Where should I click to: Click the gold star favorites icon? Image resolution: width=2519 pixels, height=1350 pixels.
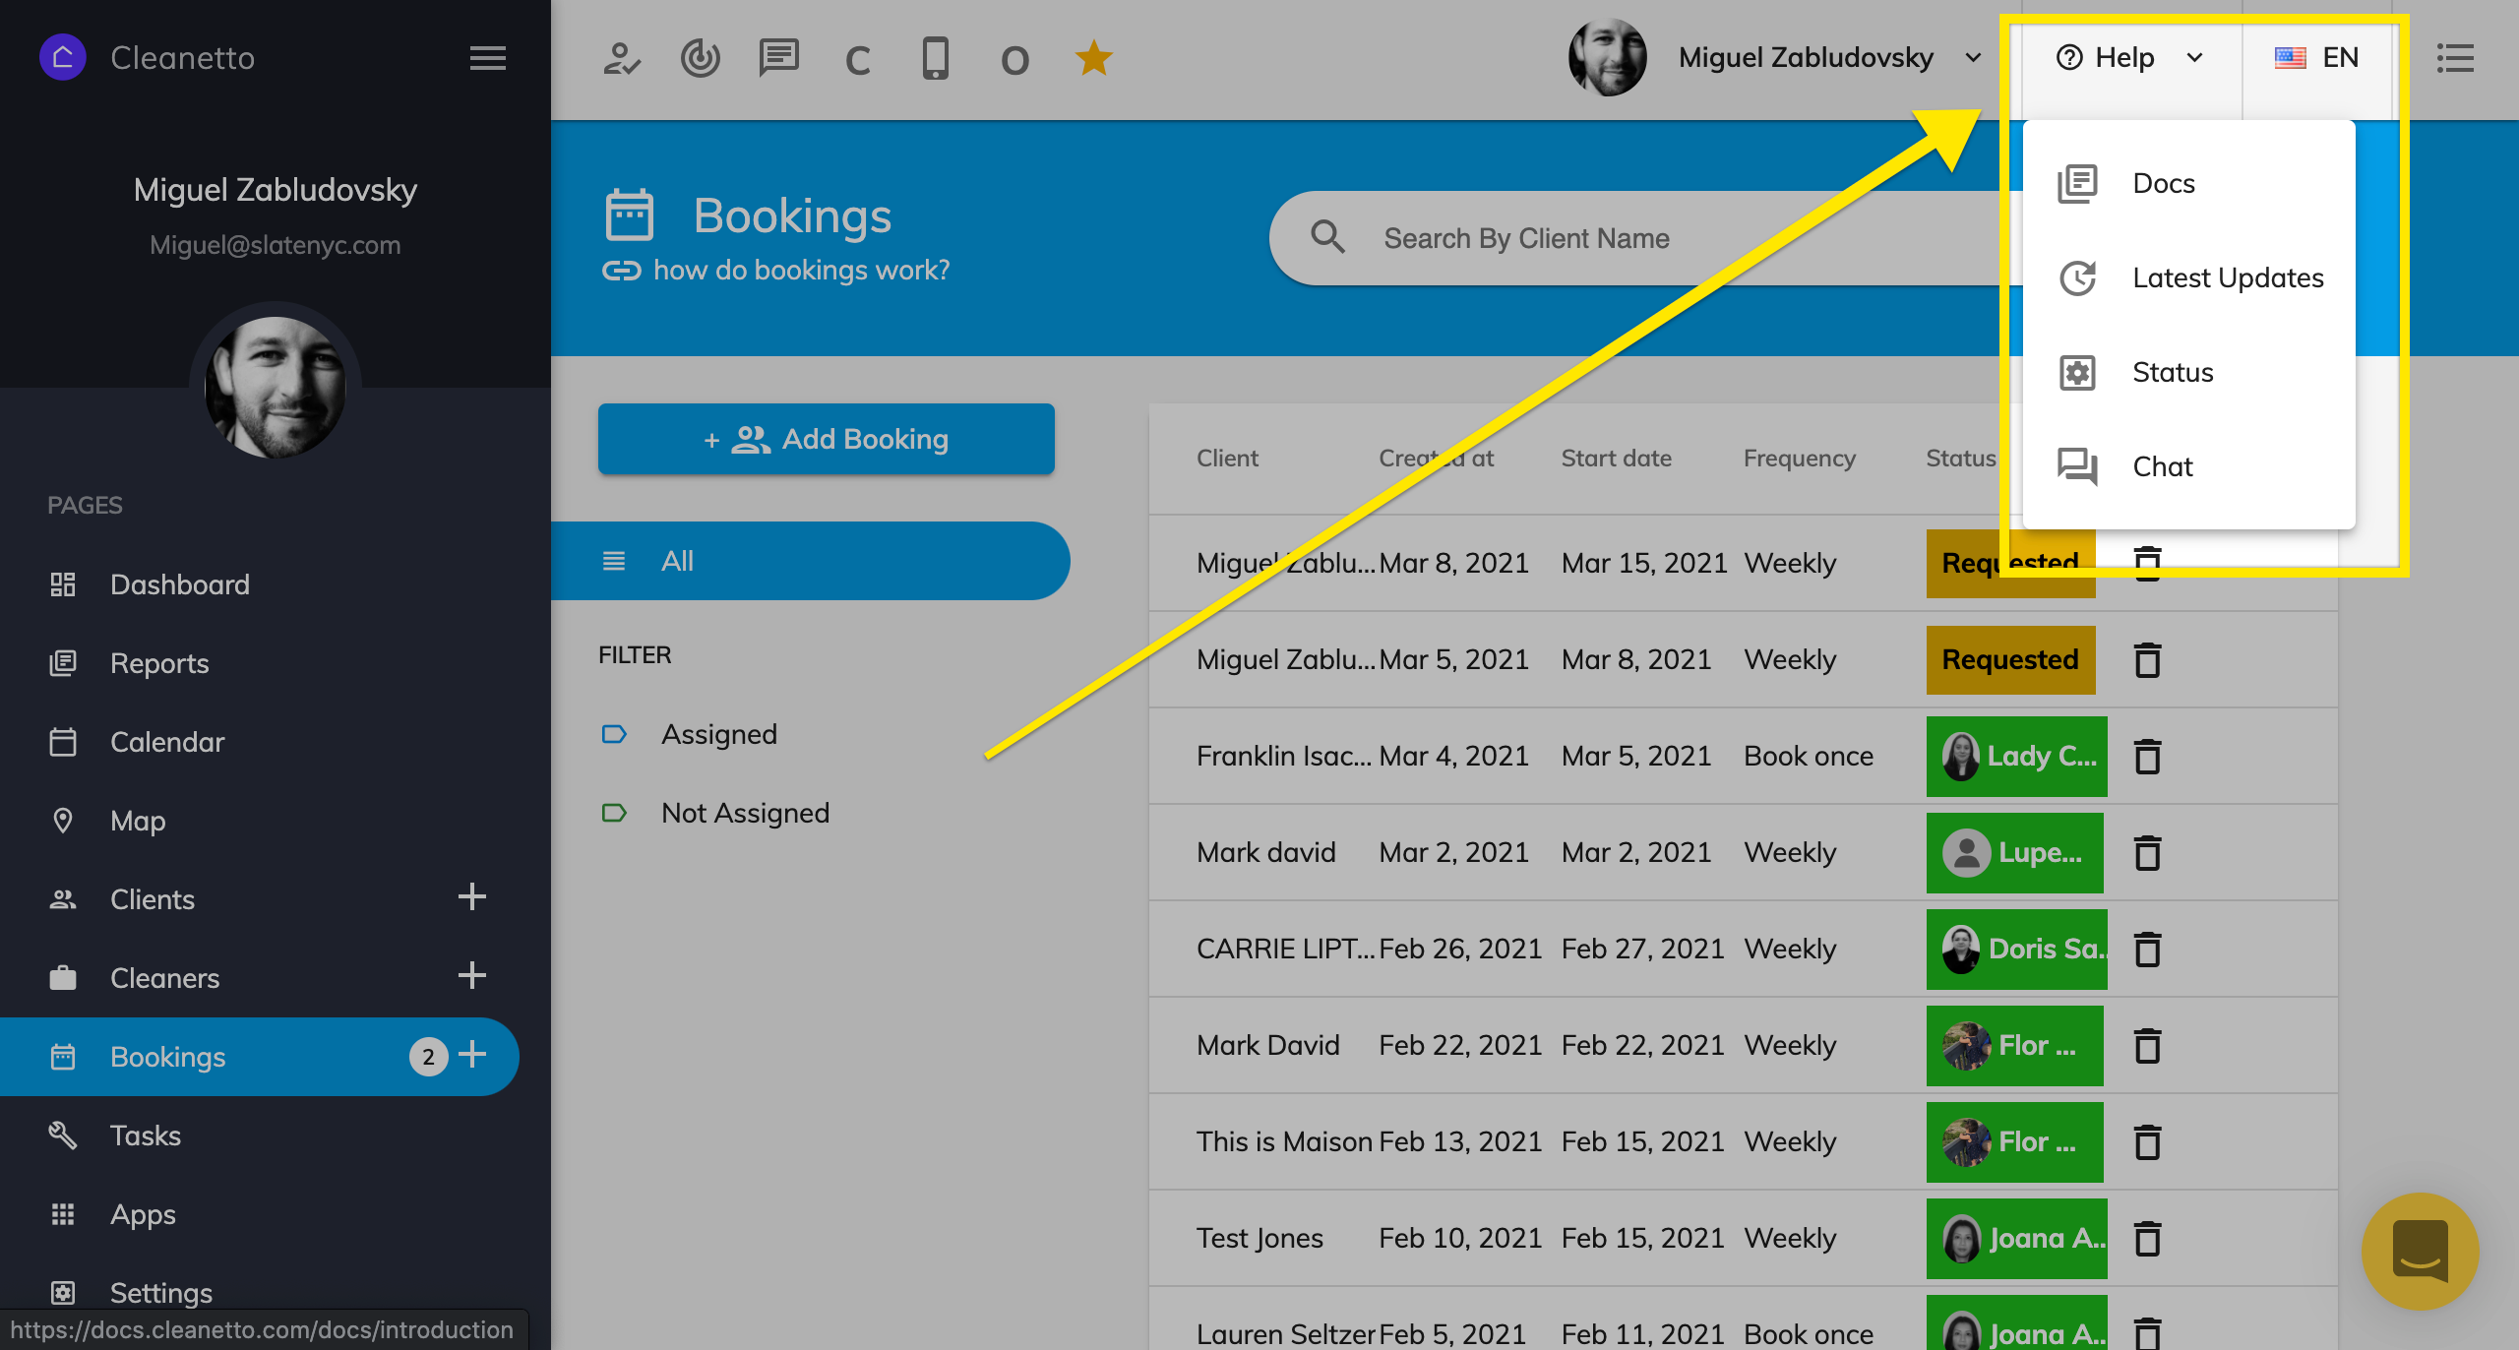pyautogui.click(x=1093, y=59)
